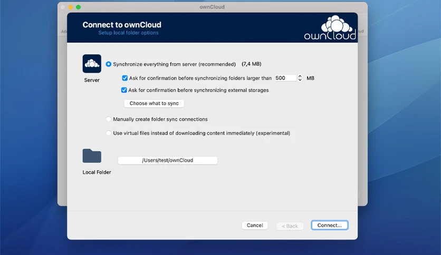Click the ownCloud logo in the header
This screenshot has width=441, height=255.
click(330, 27)
